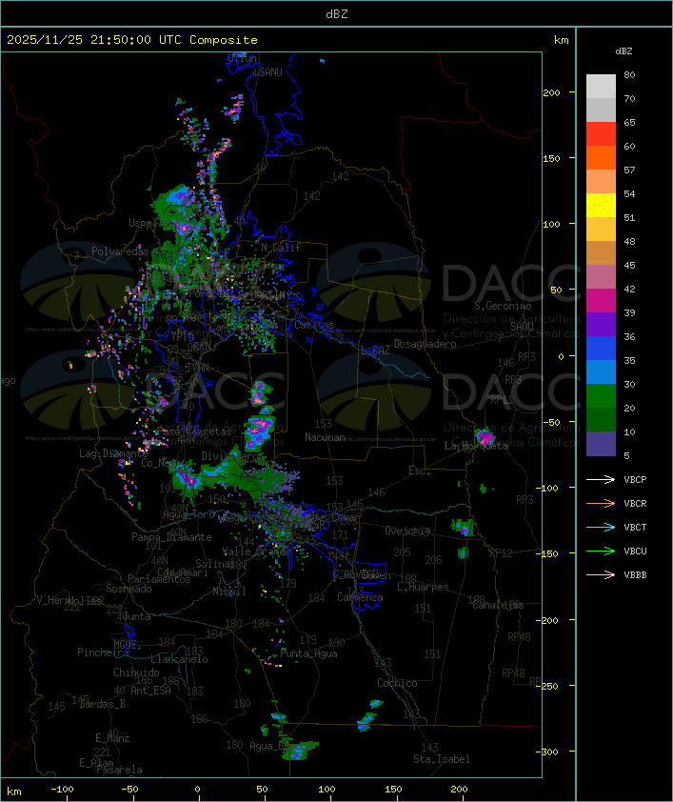Click the VBCU legend label

[635, 551]
